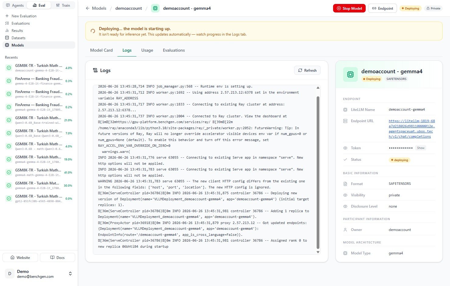Click the large chip icon in model card
Image resolution: width=450 pixels, height=286 pixels.
tap(350, 74)
